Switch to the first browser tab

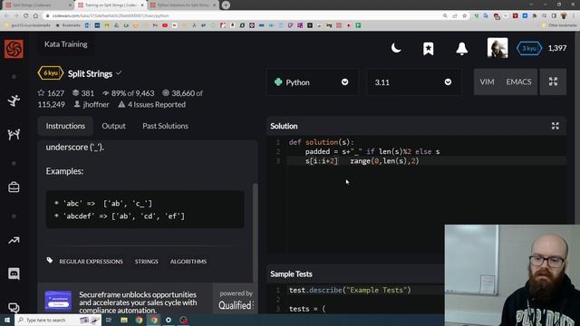[x=38, y=5]
